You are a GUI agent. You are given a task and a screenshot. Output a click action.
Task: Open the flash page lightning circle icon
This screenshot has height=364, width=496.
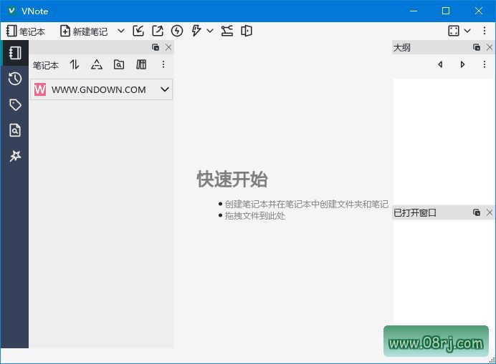tap(177, 31)
